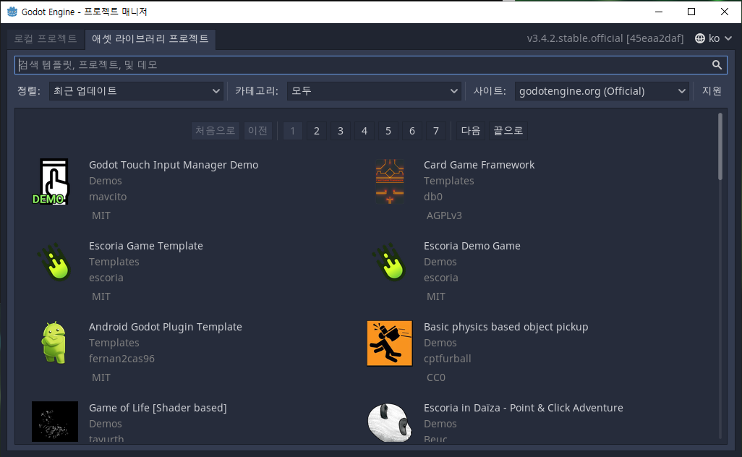Viewport: 742px width, 457px height.
Task: Open Godot Touch Input Manager Demo title
Action: (x=174, y=165)
